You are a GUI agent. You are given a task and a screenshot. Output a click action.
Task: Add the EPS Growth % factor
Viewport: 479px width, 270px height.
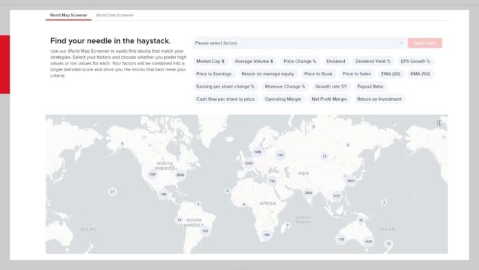point(415,61)
